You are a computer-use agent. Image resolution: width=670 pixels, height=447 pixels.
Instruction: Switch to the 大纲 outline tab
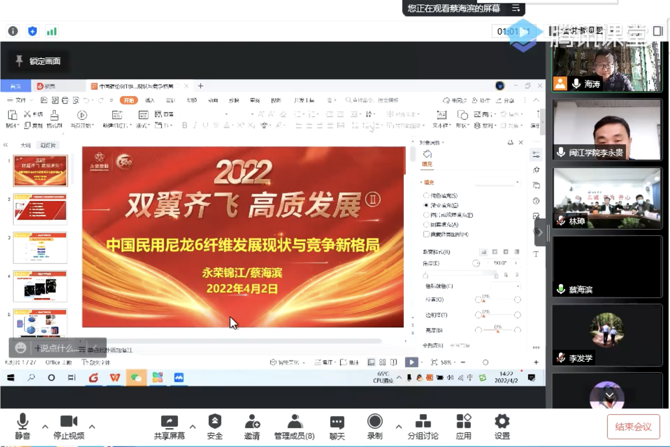pyautogui.click(x=25, y=145)
